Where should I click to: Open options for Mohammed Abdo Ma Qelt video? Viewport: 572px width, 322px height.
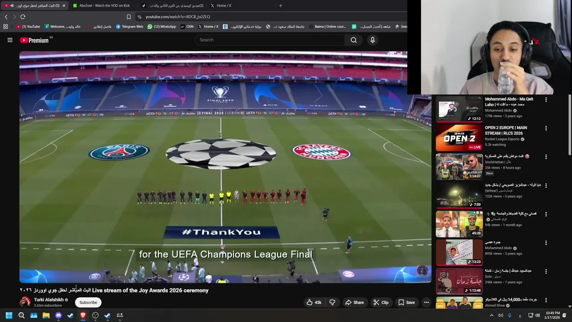546,100
